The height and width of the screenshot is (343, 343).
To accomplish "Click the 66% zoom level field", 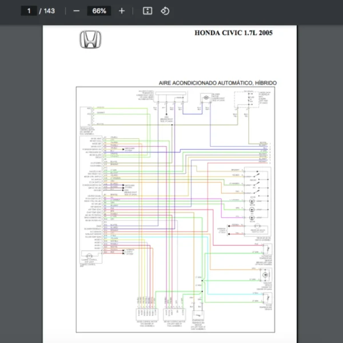I will pos(99,11).
